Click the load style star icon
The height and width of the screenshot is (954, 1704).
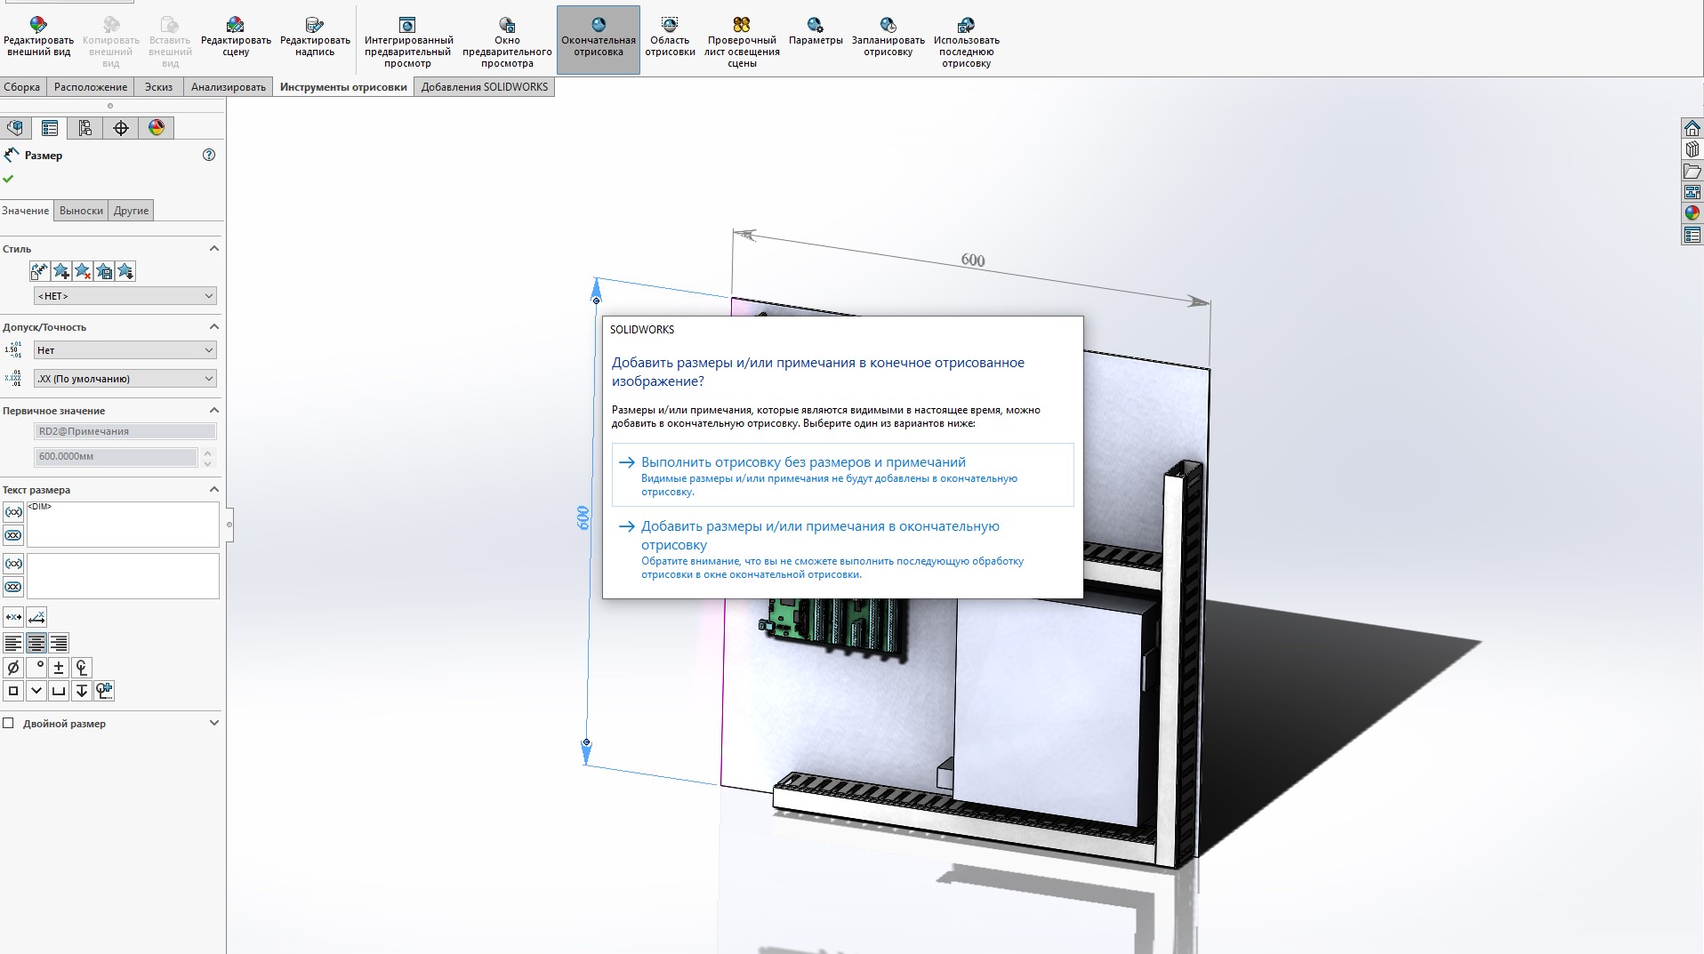125,271
